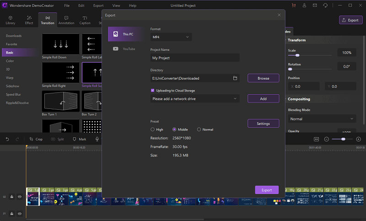Open the Color transition category
366x221 pixels.
click(x=10, y=61)
